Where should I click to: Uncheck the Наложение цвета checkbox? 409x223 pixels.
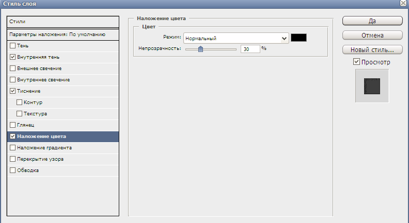coord(12,136)
